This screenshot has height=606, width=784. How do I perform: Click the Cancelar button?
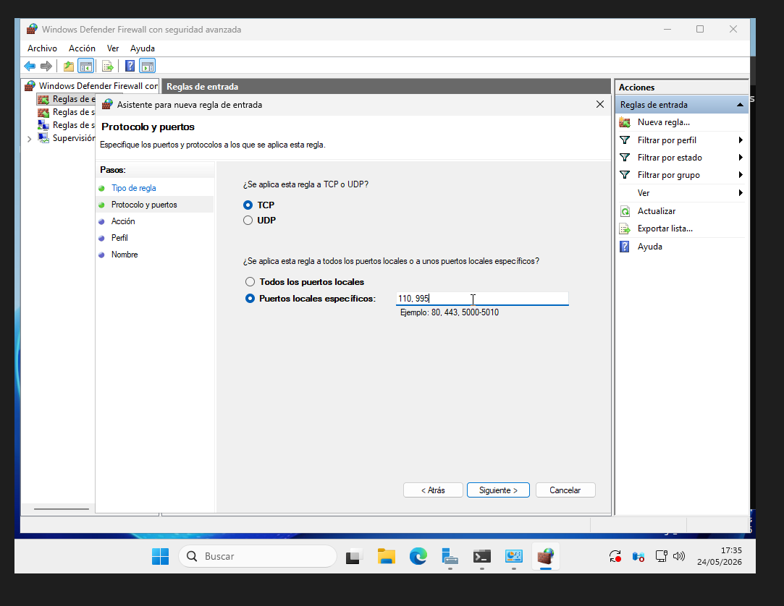pyautogui.click(x=565, y=490)
